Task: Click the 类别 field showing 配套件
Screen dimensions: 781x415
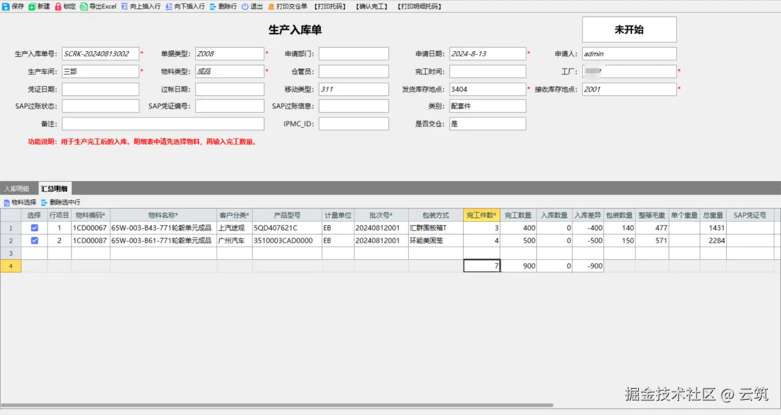Action: [x=488, y=106]
